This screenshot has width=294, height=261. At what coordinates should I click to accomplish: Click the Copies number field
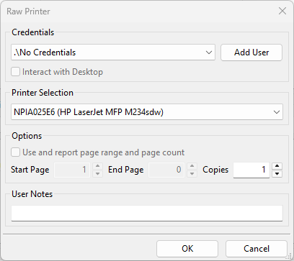click(x=251, y=170)
